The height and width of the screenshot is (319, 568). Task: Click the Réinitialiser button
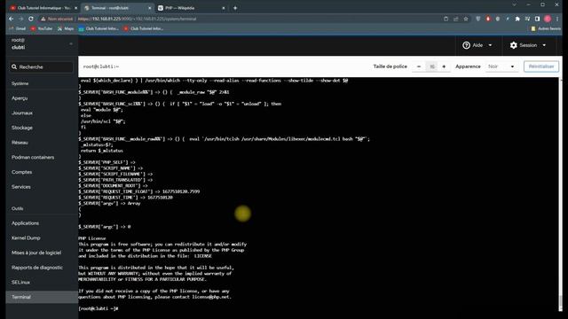pos(541,66)
